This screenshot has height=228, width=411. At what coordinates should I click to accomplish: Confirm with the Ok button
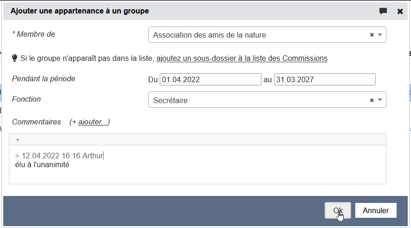click(338, 210)
